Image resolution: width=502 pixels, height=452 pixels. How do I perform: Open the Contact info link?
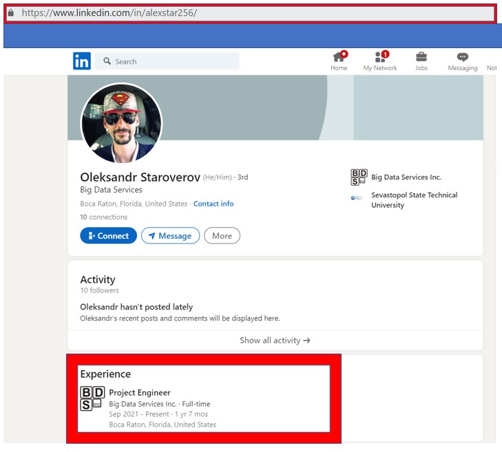[x=213, y=204]
